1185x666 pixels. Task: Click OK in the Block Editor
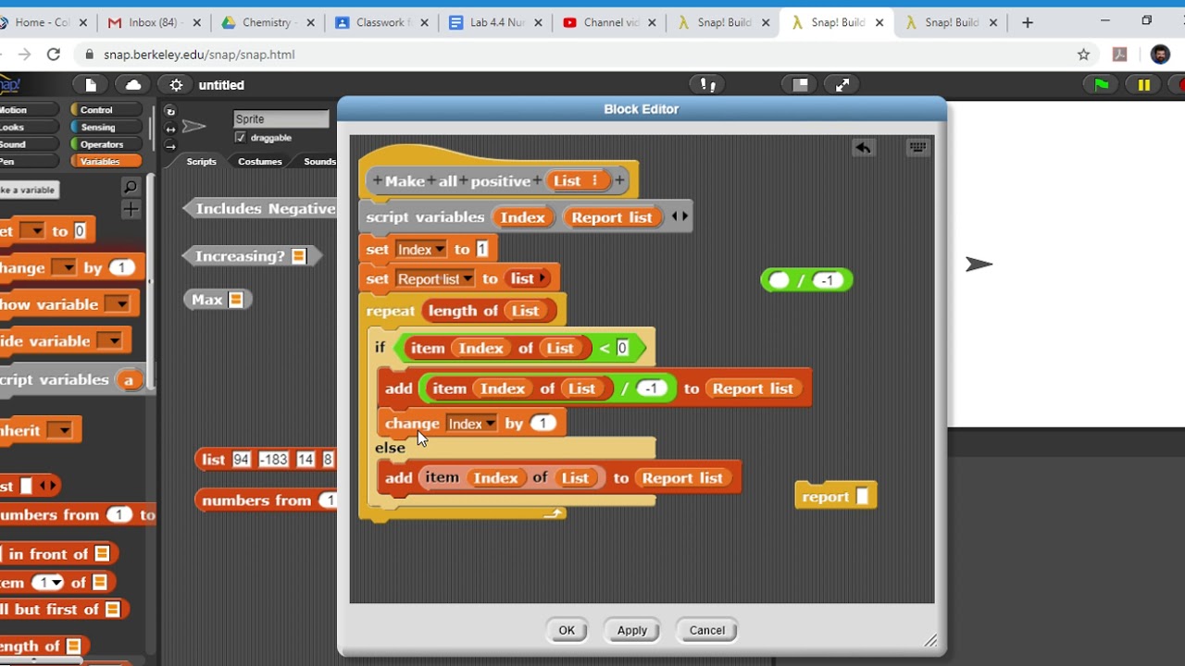tap(567, 631)
